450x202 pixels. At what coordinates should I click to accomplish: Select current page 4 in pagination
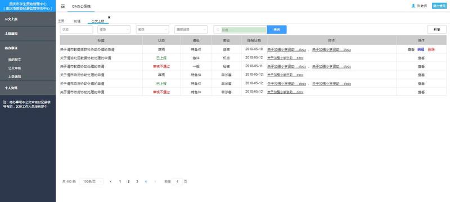[146, 181]
